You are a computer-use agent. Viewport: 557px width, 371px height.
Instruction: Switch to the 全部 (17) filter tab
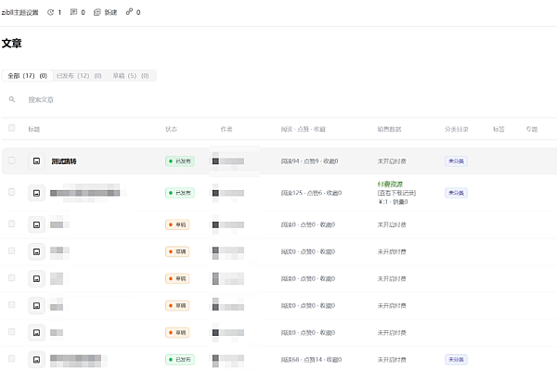pos(27,76)
